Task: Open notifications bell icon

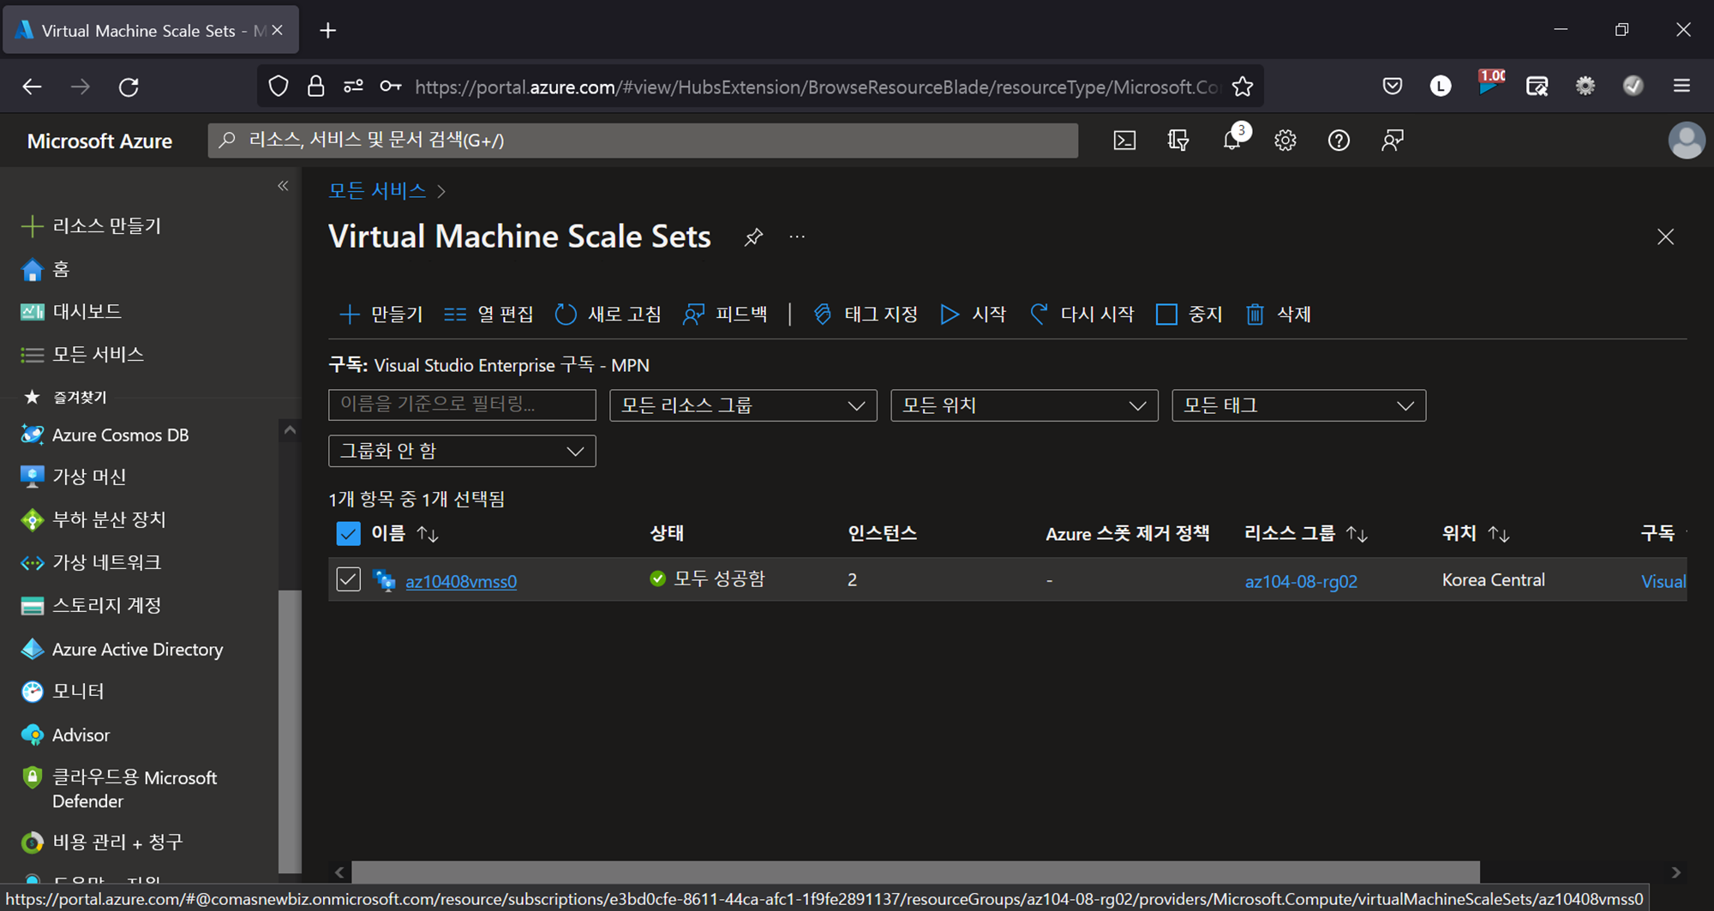Action: [x=1232, y=141]
